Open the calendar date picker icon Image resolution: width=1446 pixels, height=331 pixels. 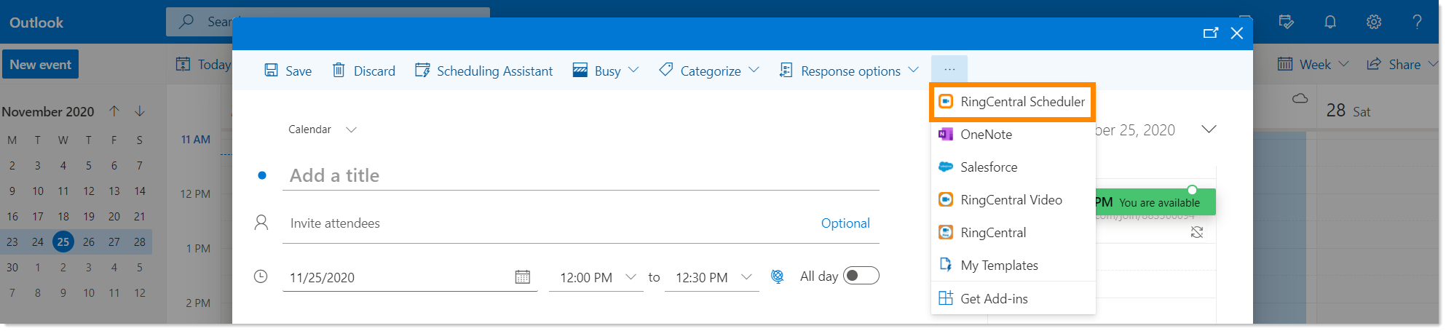coord(522,277)
